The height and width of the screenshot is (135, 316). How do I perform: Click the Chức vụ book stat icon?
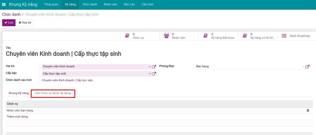128,36
